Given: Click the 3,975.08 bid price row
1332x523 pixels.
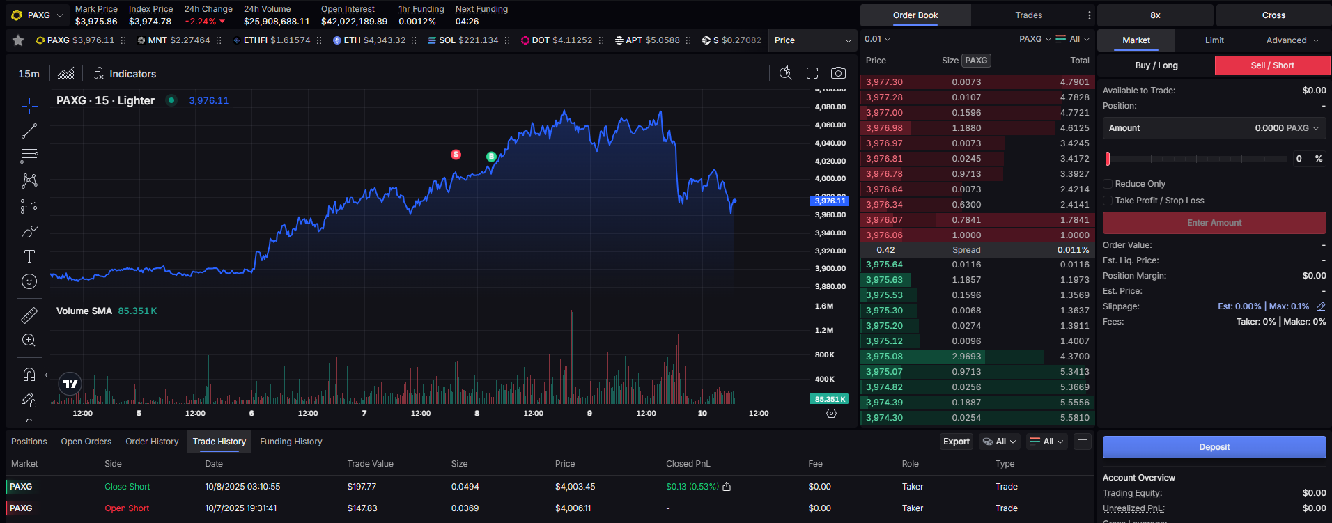Looking at the screenshot, I should [977, 357].
